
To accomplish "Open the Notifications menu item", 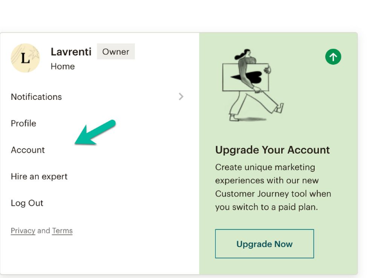I will 37,97.
